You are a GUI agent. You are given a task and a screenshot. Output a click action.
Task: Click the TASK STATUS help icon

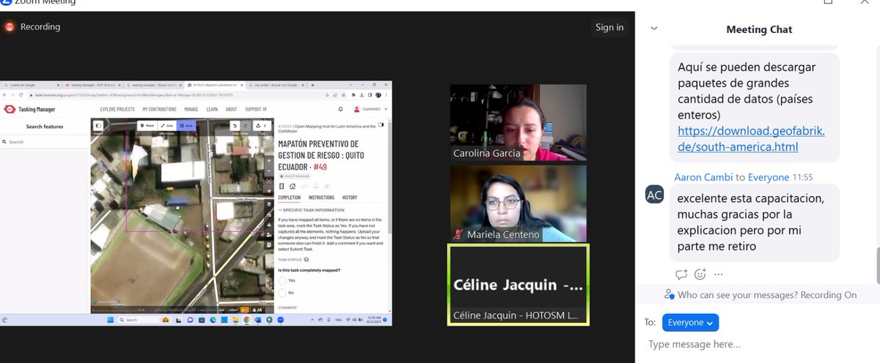point(307,259)
